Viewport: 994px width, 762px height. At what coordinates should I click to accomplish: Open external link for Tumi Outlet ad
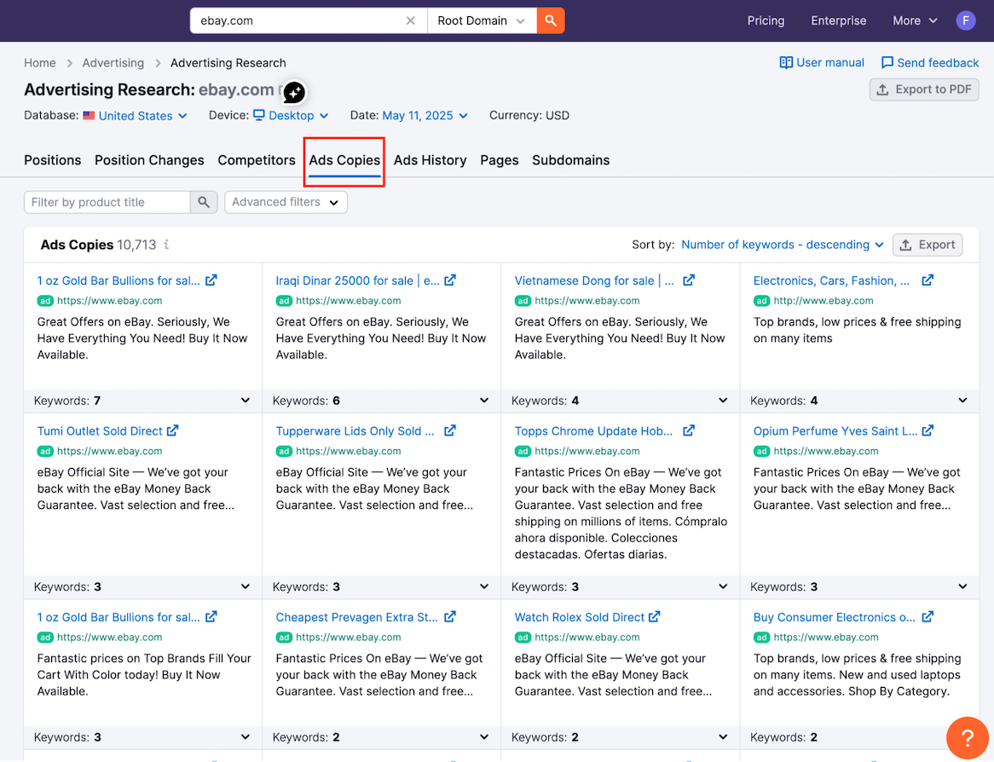[173, 431]
